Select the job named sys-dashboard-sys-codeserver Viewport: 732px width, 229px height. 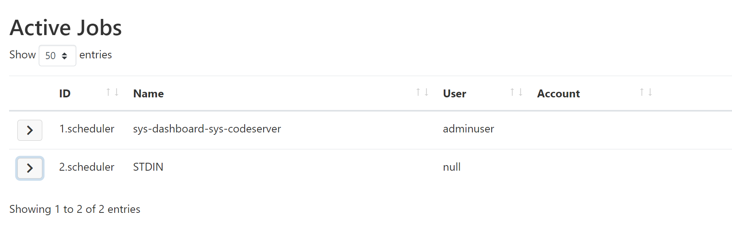click(207, 129)
